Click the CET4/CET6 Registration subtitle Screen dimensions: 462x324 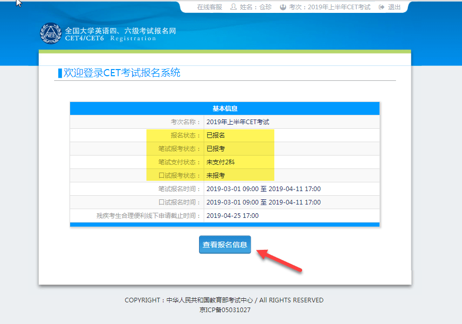click(110, 39)
